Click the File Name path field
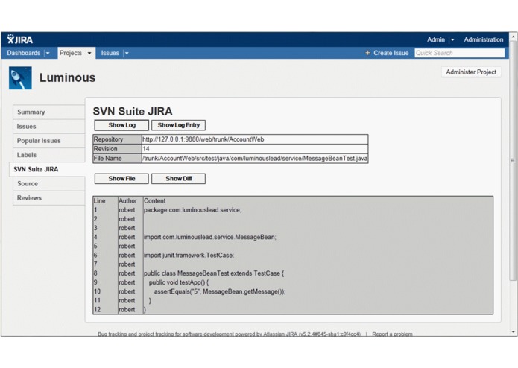Image resolution: width=518 pixels, height=368 pixels. (x=255, y=159)
